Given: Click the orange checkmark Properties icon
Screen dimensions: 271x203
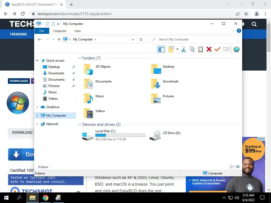Looking at the screenshot, I should 218,49.
